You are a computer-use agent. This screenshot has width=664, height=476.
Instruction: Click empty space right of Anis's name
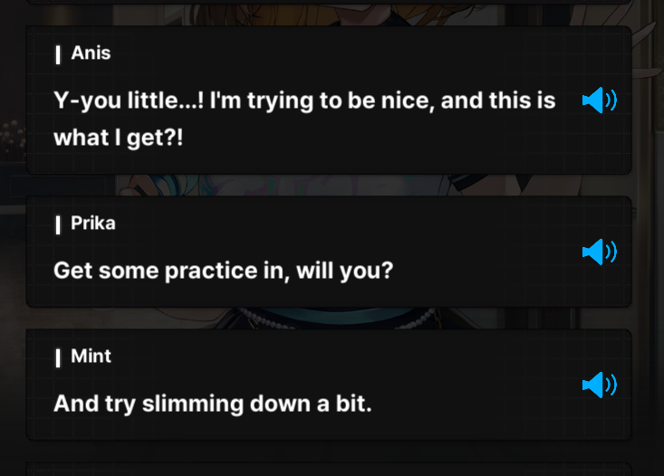point(339,53)
